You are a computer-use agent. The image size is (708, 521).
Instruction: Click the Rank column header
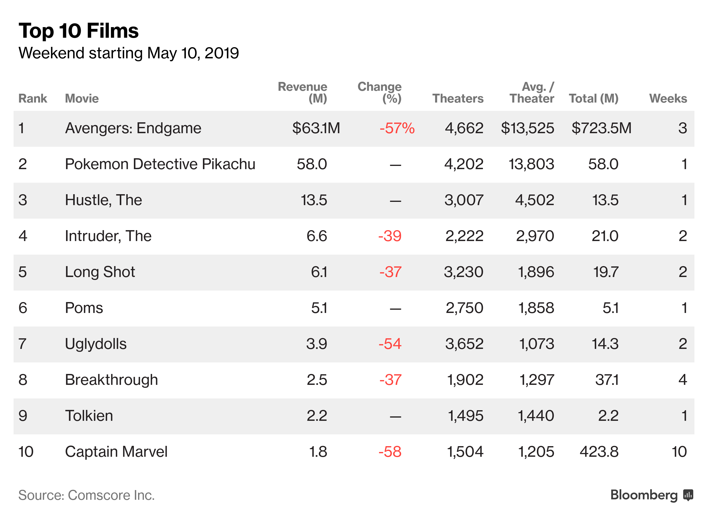32,98
